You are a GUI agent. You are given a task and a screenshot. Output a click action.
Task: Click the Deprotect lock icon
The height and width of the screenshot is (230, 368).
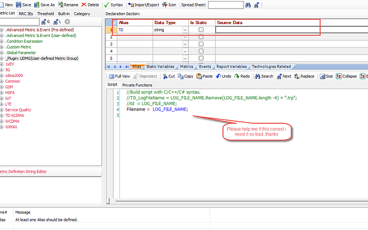tap(135, 76)
